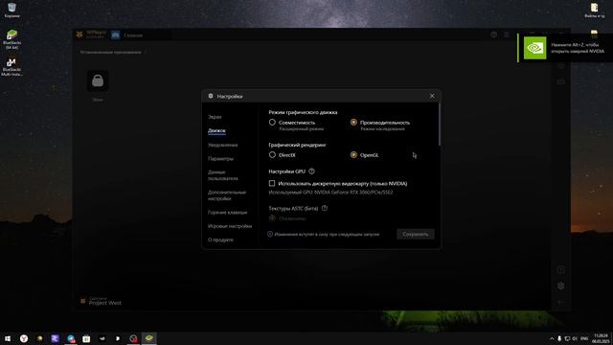Image resolution: width=613 pixels, height=345 pixels.
Task: Open the Уведомления settings tab
Action: [x=222, y=145]
